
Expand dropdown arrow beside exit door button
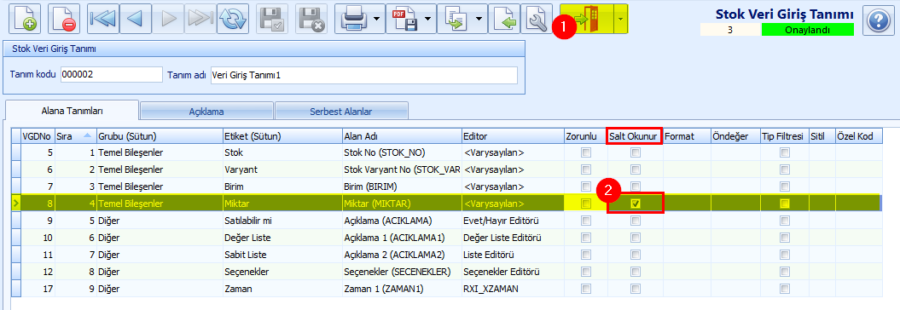[x=620, y=19]
